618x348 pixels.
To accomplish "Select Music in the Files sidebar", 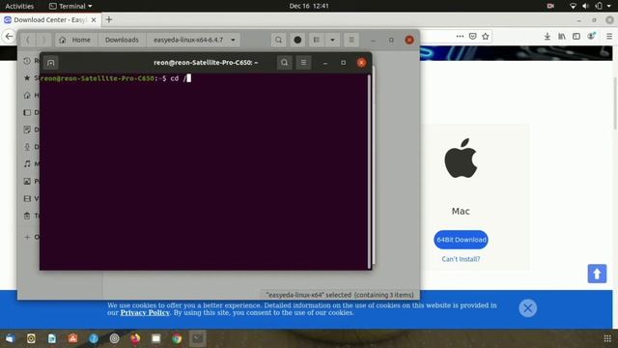I will 31,163.
